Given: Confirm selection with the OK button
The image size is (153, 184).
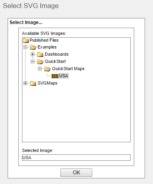Looking at the screenshot, I should pyautogui.click(x=76, y=172).
